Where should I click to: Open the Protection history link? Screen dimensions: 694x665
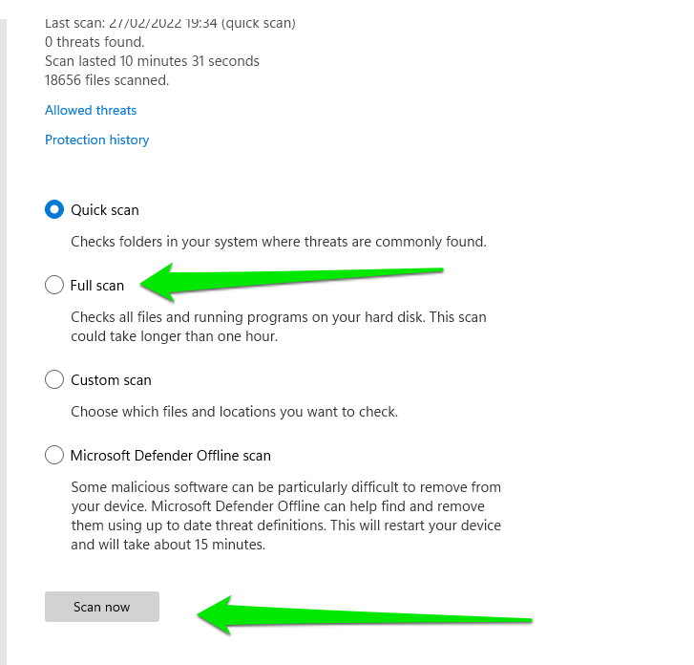(97, 139)
